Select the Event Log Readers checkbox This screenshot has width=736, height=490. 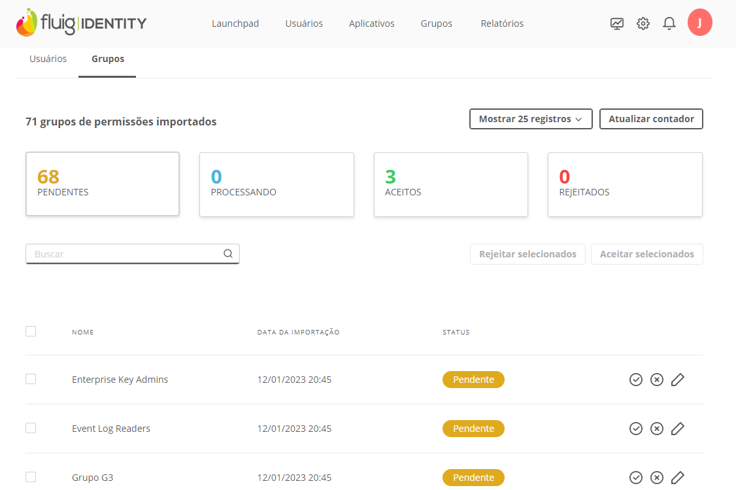31,428
